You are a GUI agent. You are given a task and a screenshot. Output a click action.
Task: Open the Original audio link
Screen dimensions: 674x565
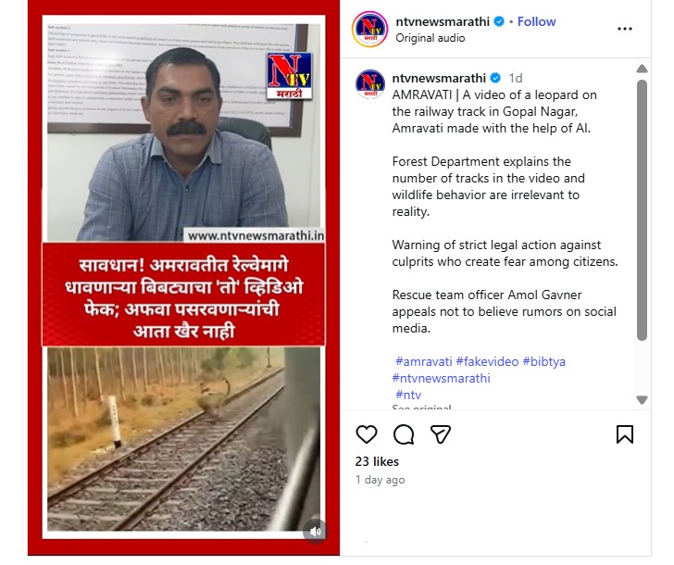[431, 38]
